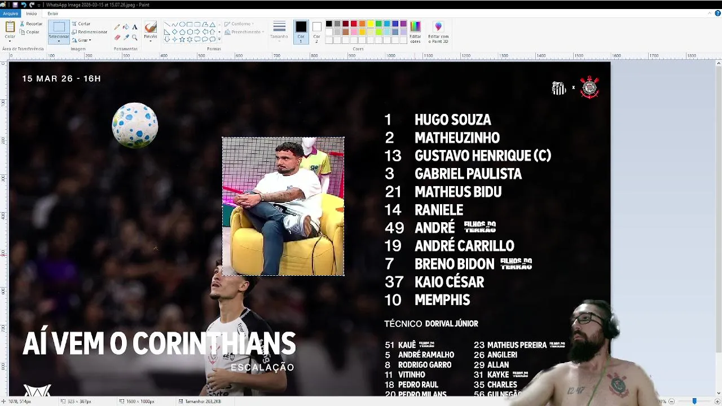
Task: Open the Redimensionar resize dialog
Action: (89, 32)
